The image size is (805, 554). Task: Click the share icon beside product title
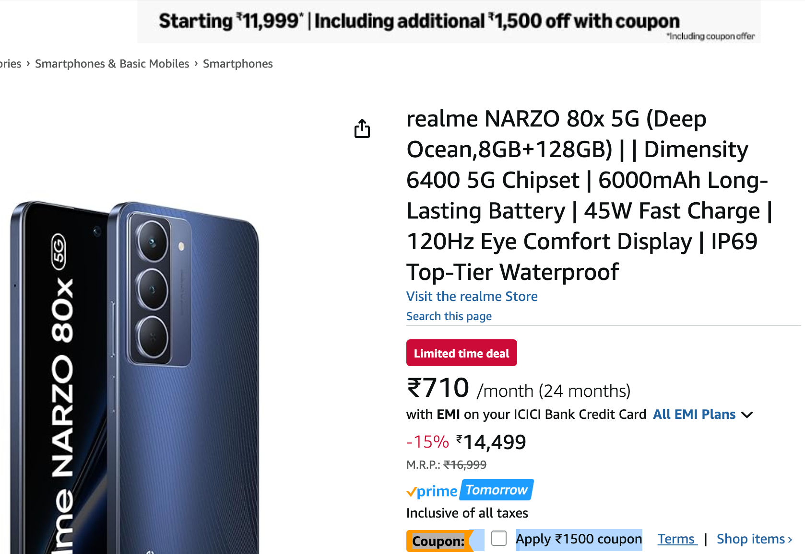point(362,128)
